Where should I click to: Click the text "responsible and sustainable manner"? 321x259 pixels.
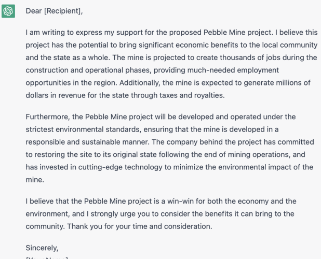click(x=87, y=142)
